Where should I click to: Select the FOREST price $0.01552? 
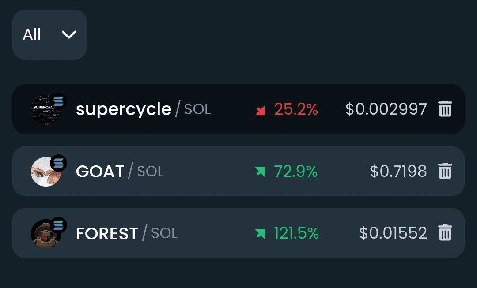(x=393, y=233)
